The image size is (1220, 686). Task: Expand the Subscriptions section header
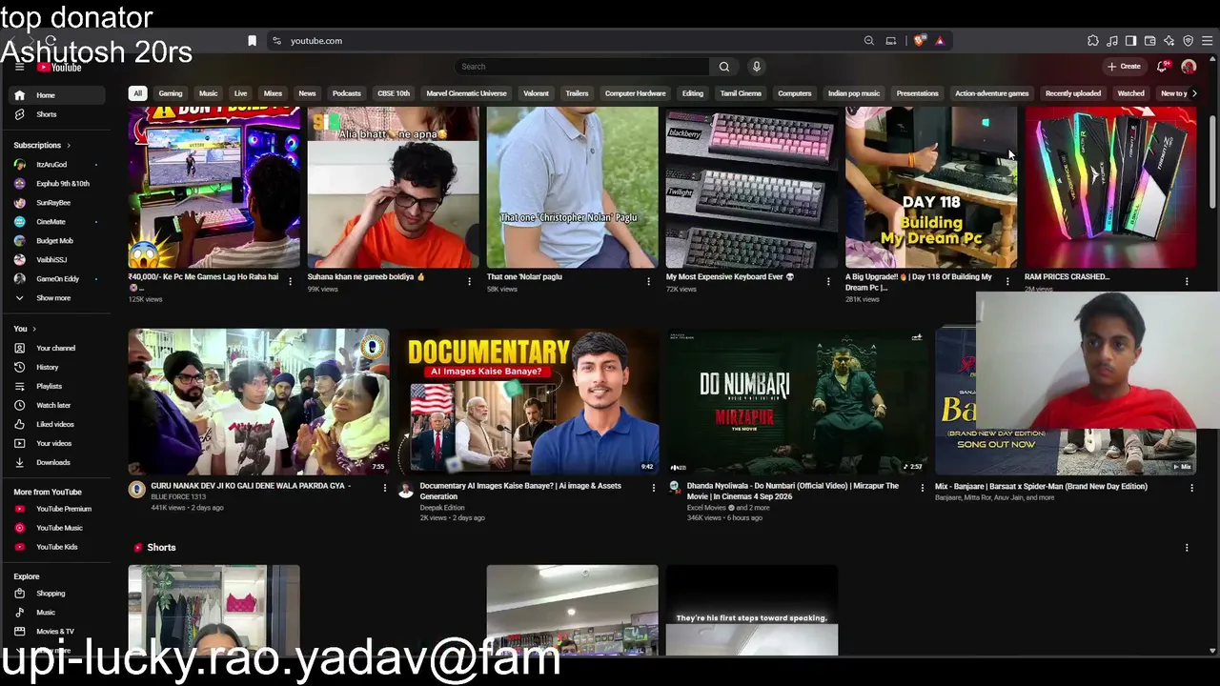pyautogui.click(x=42, y=145)
